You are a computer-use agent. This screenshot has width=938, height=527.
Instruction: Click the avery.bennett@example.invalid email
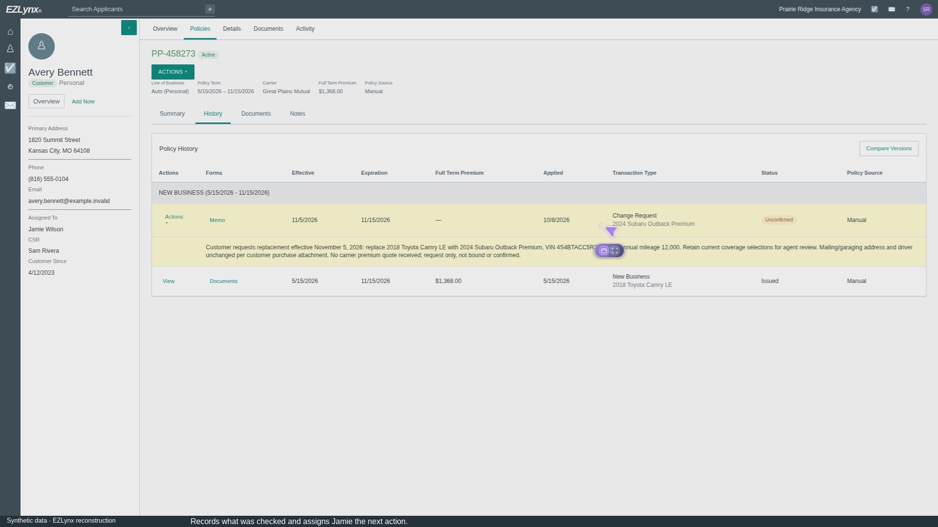coord(69,201)
